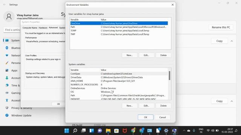The width and height of the screenshot is (241, 135).
Task: Click the microphone tray icon
Action: click(x=194, y=130)
